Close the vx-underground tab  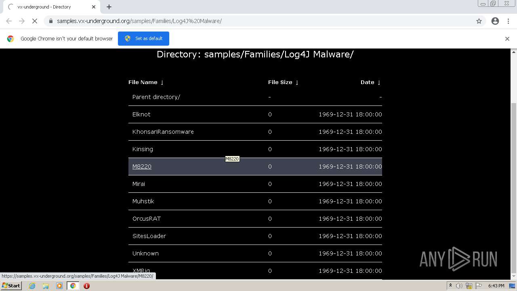pos(94,7)
